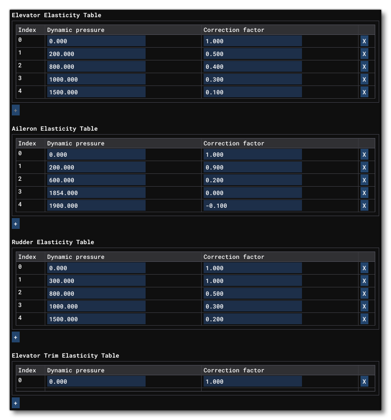Edit correction factor 0.200 in Rudder table
391x420 pixels.
253,319
